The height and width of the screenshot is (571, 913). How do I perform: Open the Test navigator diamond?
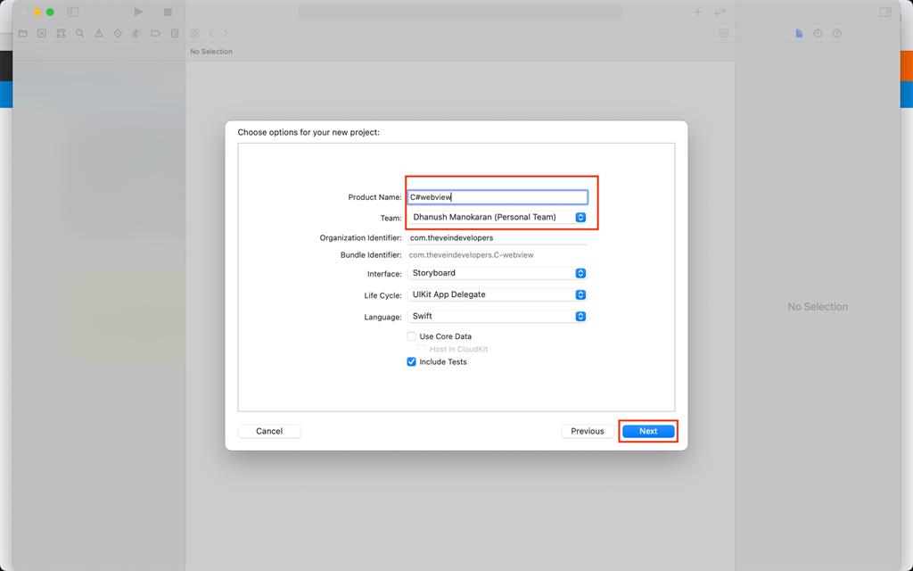(x=117, y=33)
